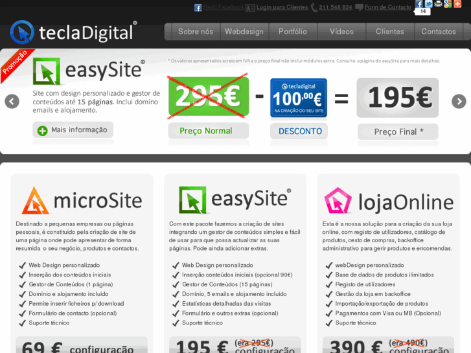The height and width of the screenshot is (353, 471).
Task: Open the Perfil Facebook link
Action: tap(224, 7)
